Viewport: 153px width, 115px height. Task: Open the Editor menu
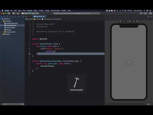tap(35, 11)
